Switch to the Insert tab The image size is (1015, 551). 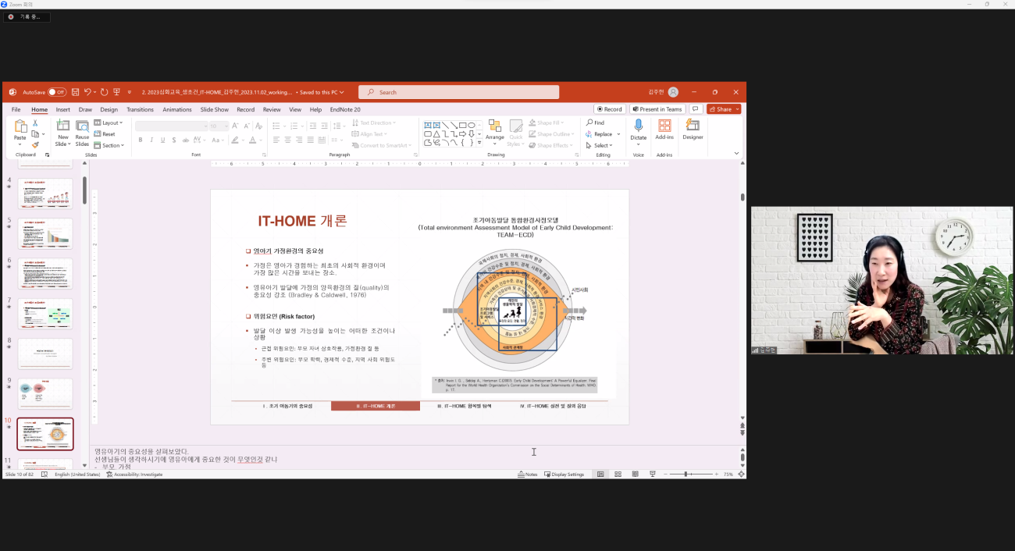pos(62,109)
